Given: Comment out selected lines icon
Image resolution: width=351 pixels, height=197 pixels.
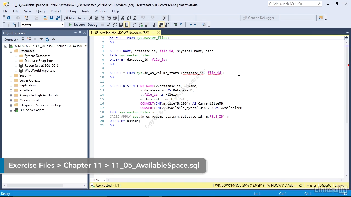Looking at the screenshot, I should 175,25.
